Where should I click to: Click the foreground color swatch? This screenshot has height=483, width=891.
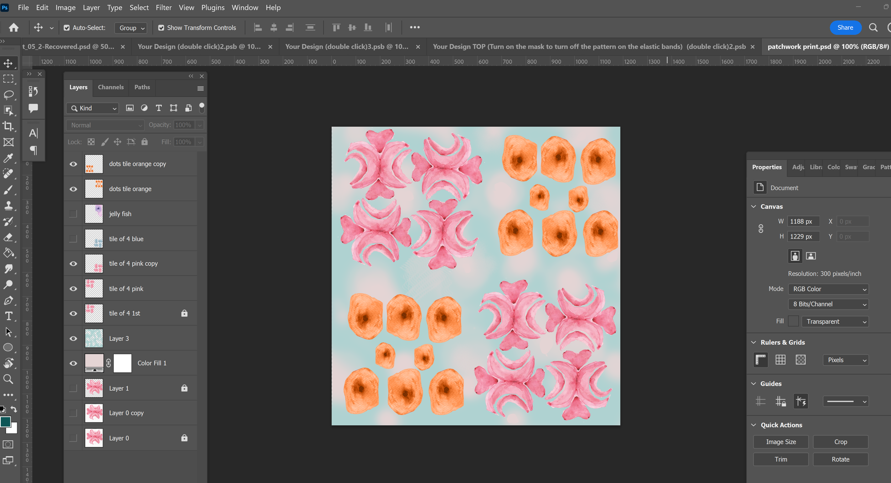5,422
